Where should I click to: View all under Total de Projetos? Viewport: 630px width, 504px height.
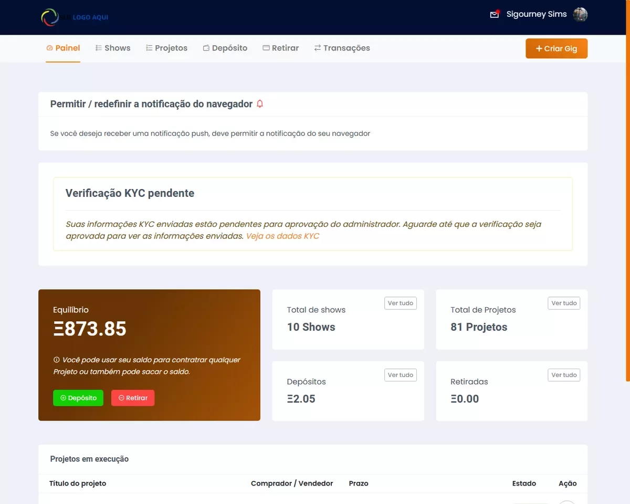pos(564,303)
